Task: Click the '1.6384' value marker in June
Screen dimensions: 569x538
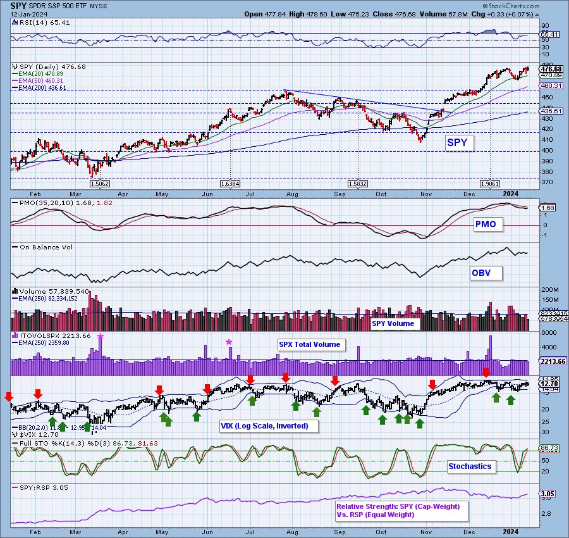Action: (x=230, y=184)
